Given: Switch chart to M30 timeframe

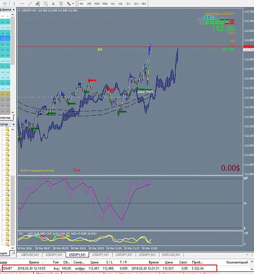Looking at the screenshot, I should click(x=105, y=4).
